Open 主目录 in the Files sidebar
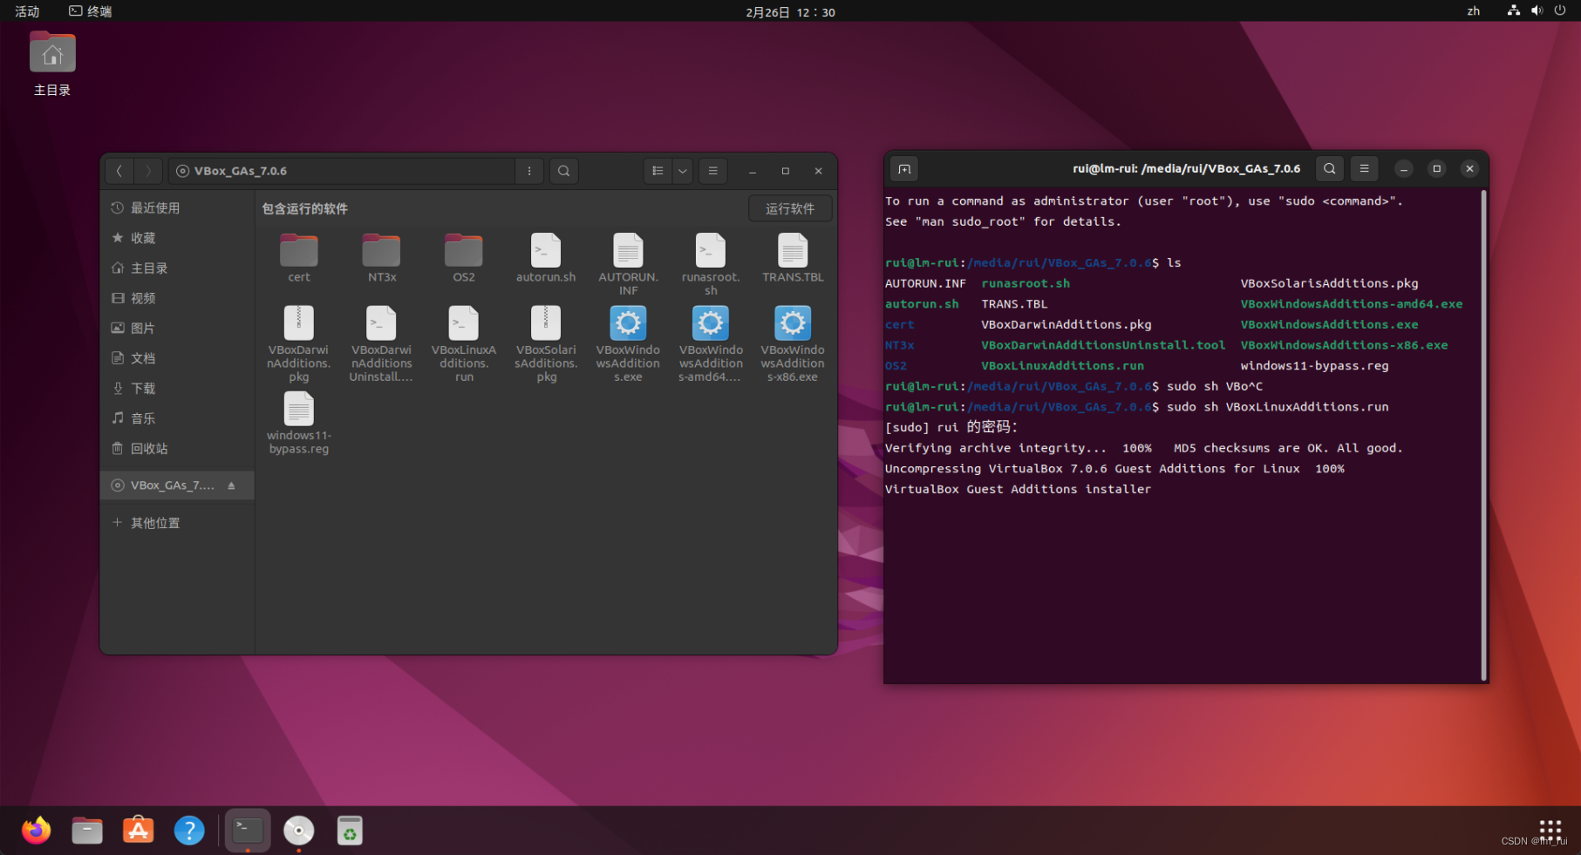This screenshot has height=855, width=1581. (x=177, y=268)
